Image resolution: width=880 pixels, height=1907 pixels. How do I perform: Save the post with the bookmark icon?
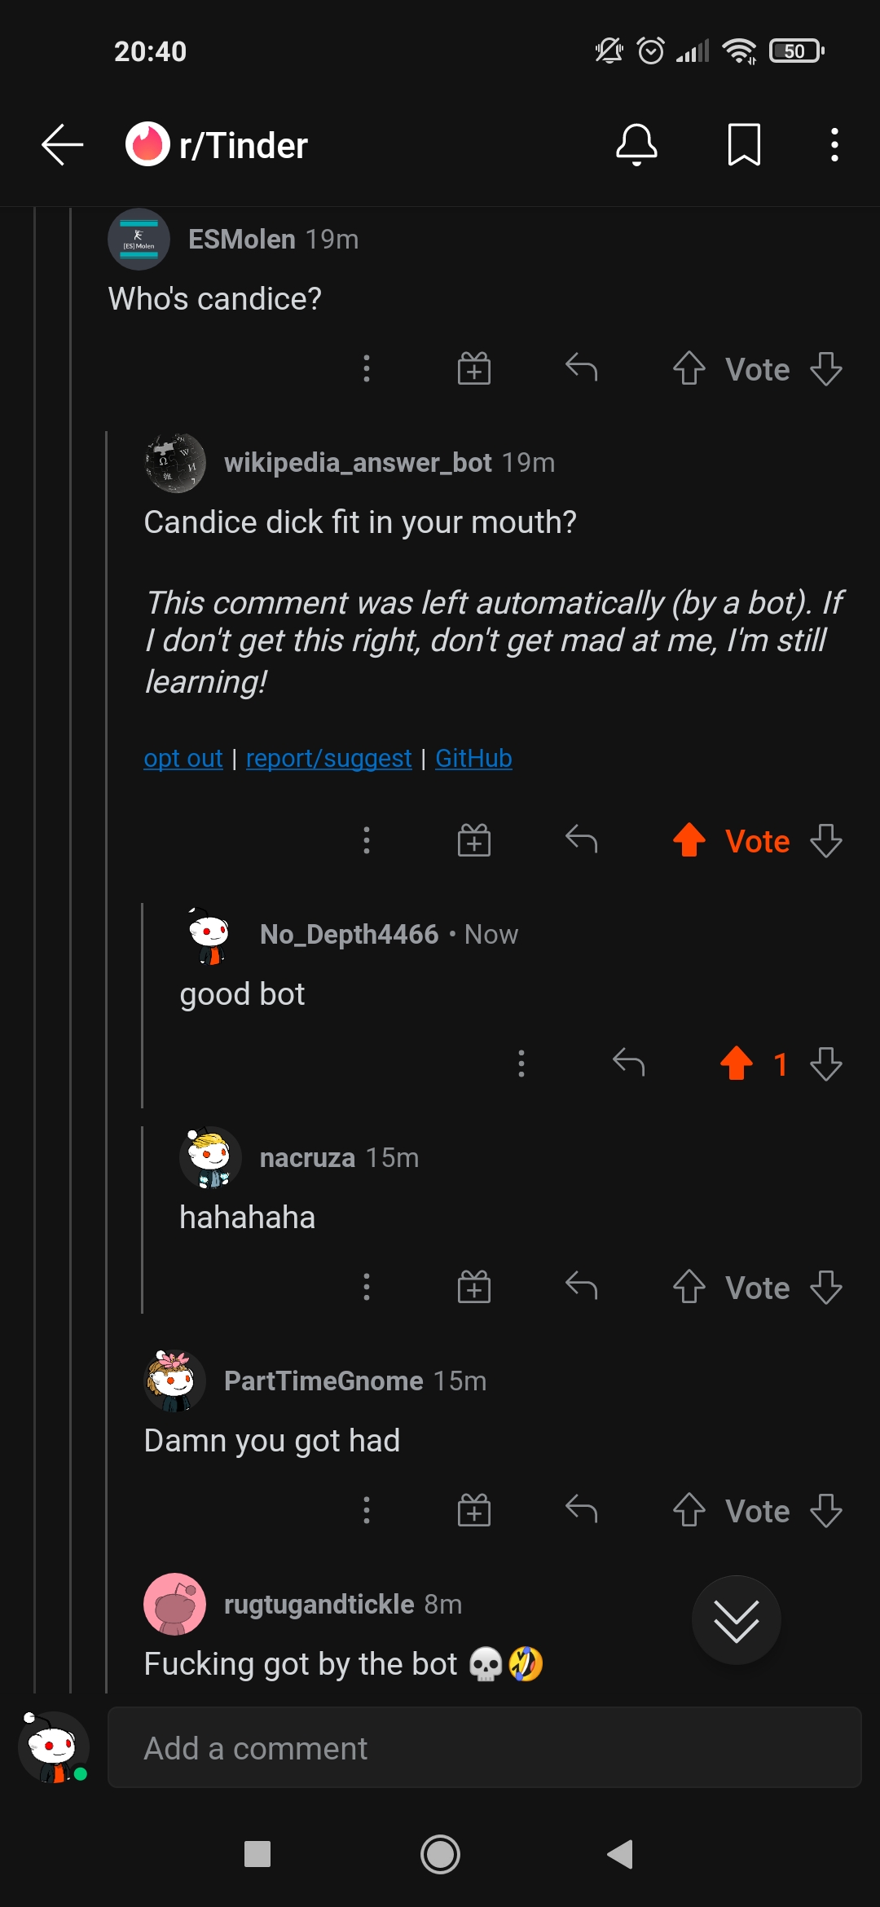[x=744, y=145]
